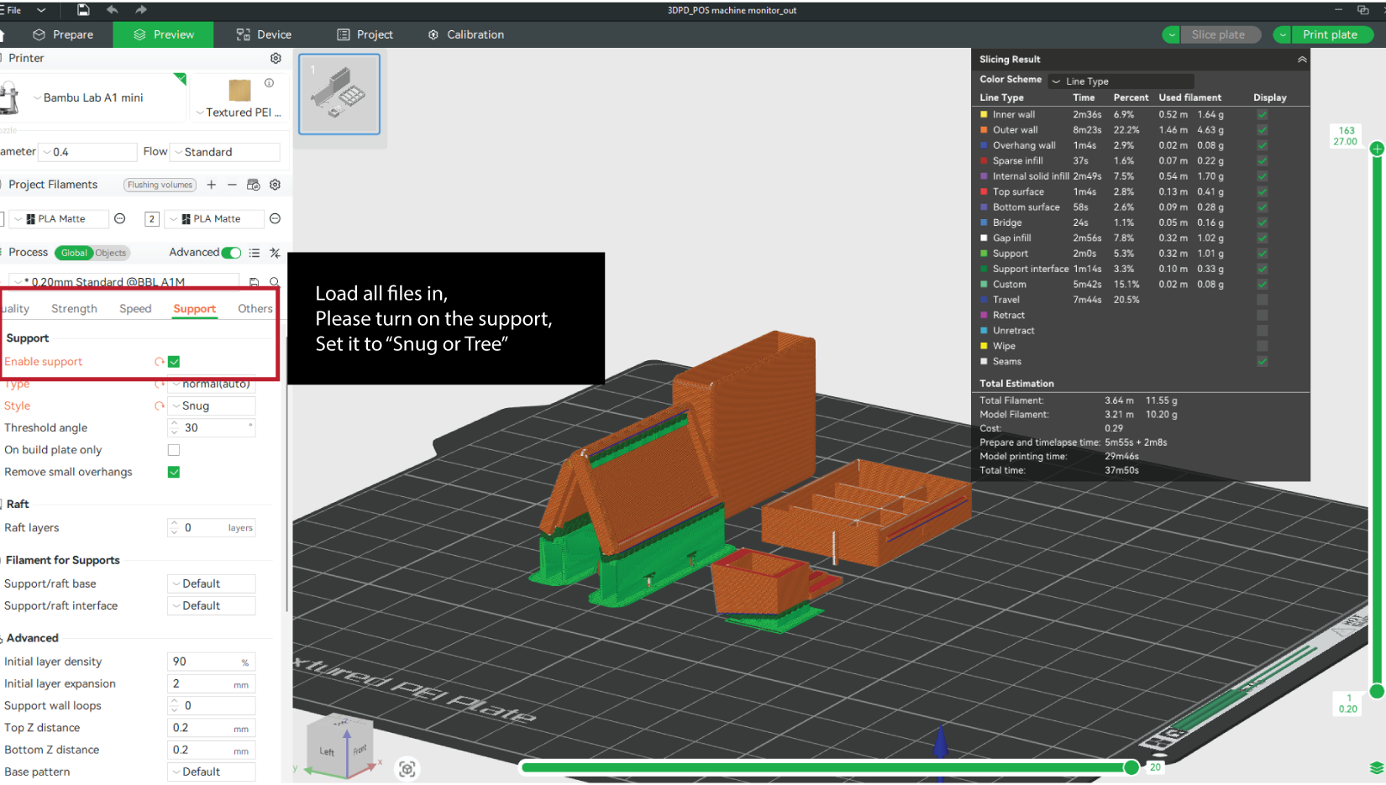
Task: Add a new project filament
Action: coord(212,185)
